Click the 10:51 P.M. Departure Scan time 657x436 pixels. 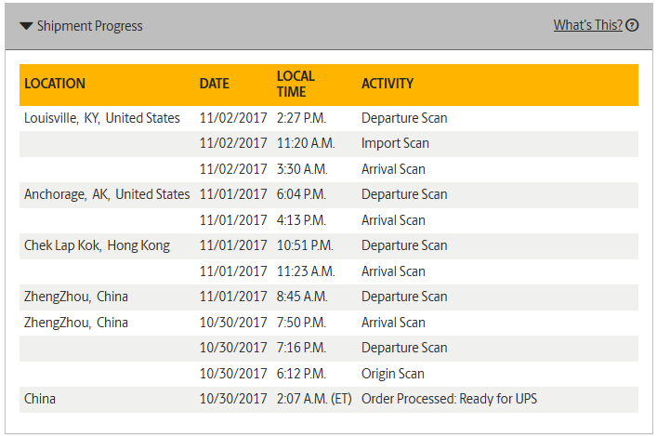[306, 245]
